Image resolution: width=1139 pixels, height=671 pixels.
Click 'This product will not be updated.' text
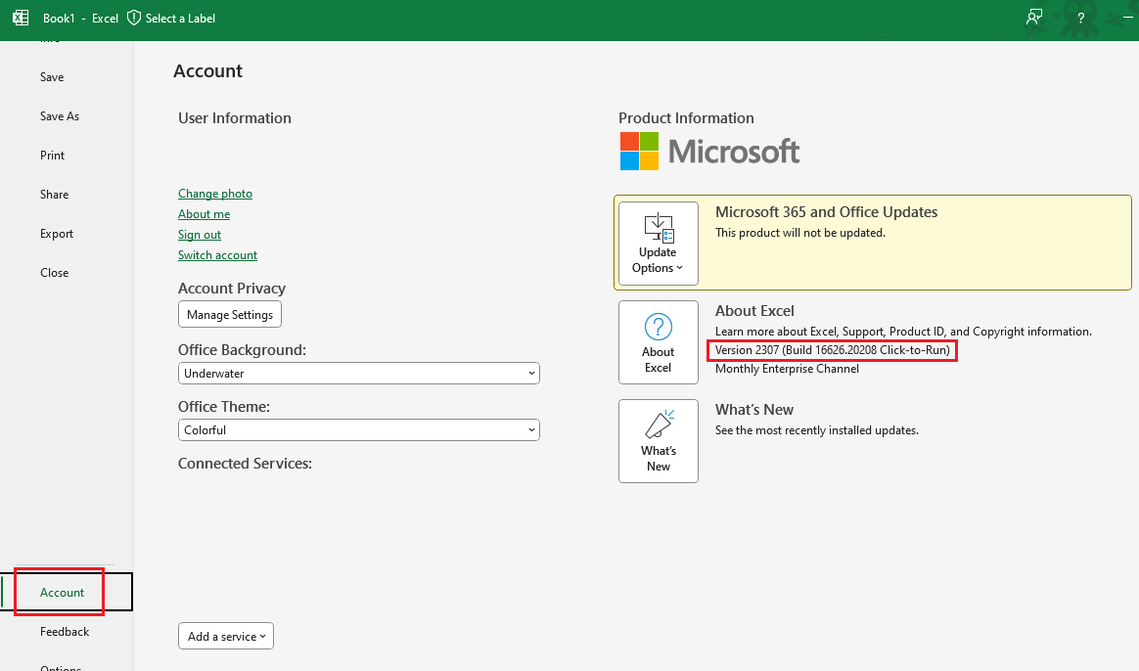(x=799, y=233)
